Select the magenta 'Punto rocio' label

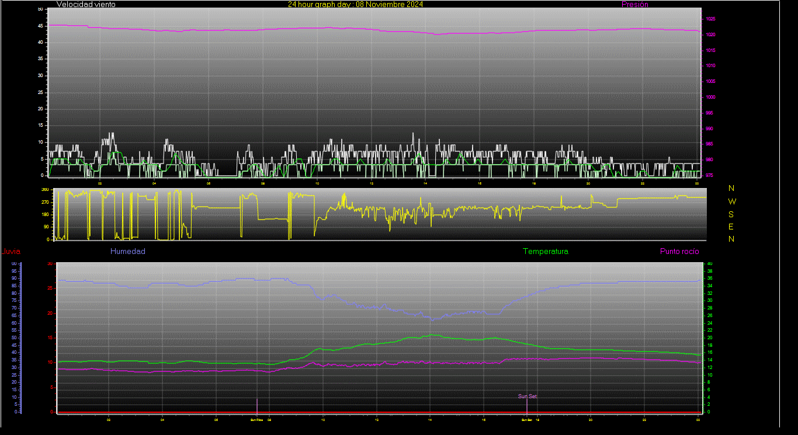point(679,252)
